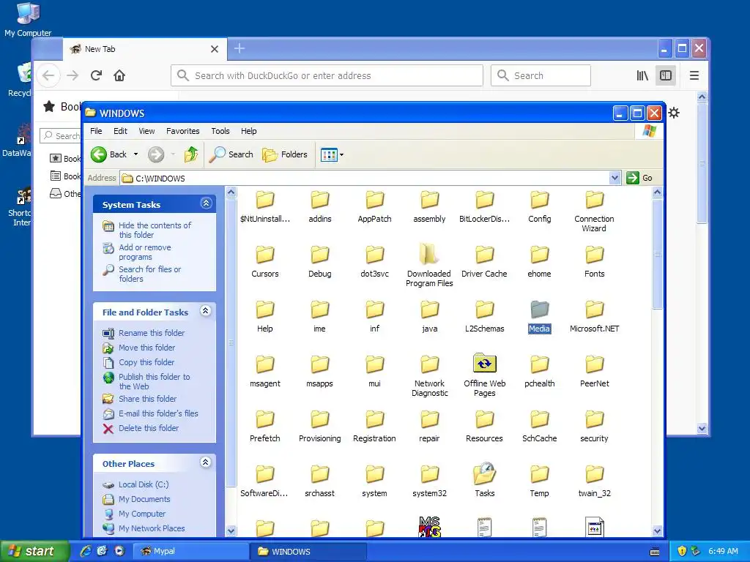The image size is (750, 562).
Task: Open Back button history dropdown arrow
Action: (135, 154)
